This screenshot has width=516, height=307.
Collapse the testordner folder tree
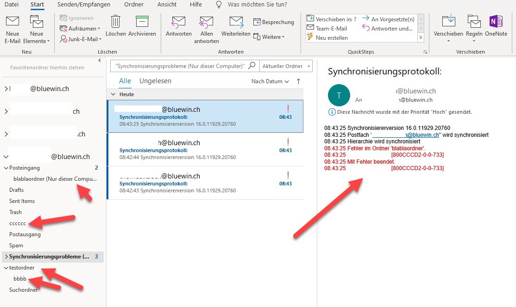(6, 268)
